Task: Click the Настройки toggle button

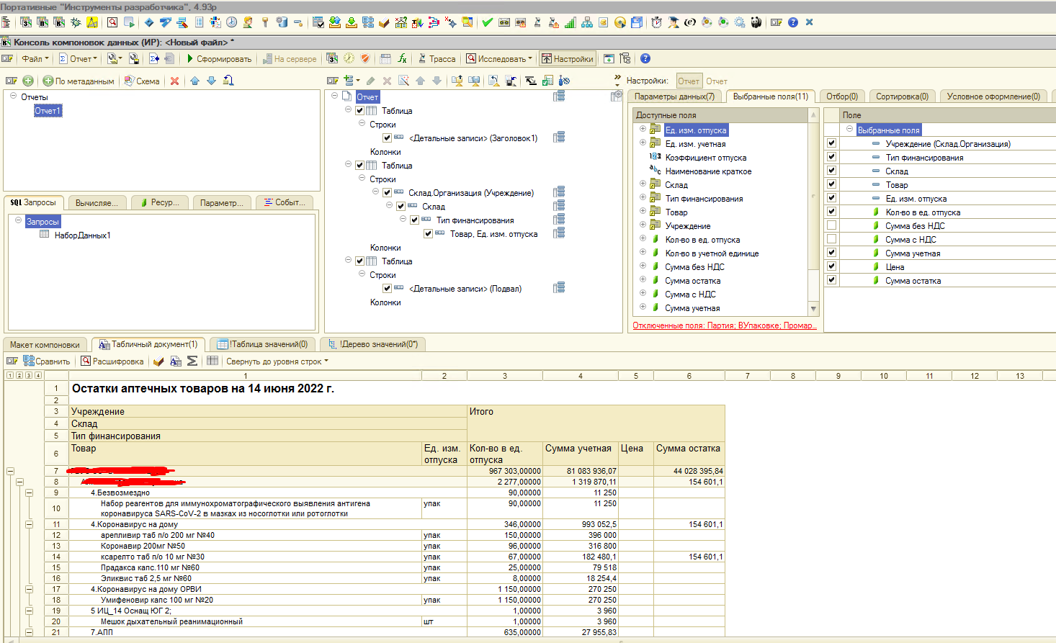Action: pos(567,58)
